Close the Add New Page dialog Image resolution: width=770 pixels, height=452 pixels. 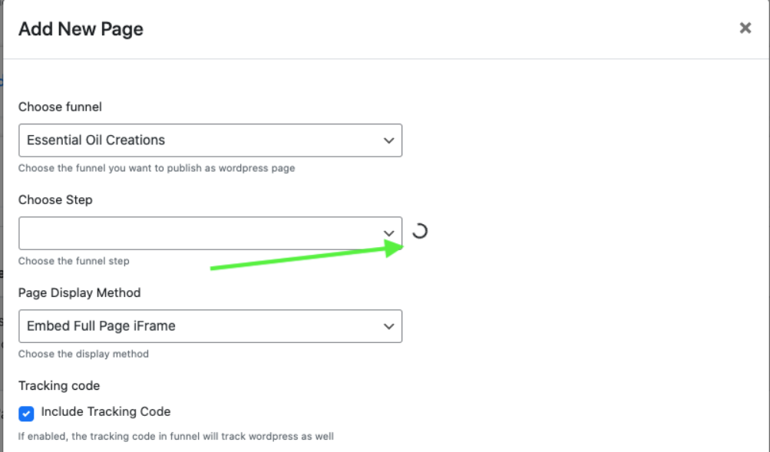[x=745, y=28]
